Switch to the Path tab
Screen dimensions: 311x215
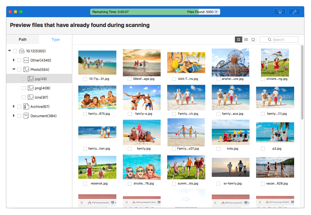pyautogui.click(x=23, y=40)
